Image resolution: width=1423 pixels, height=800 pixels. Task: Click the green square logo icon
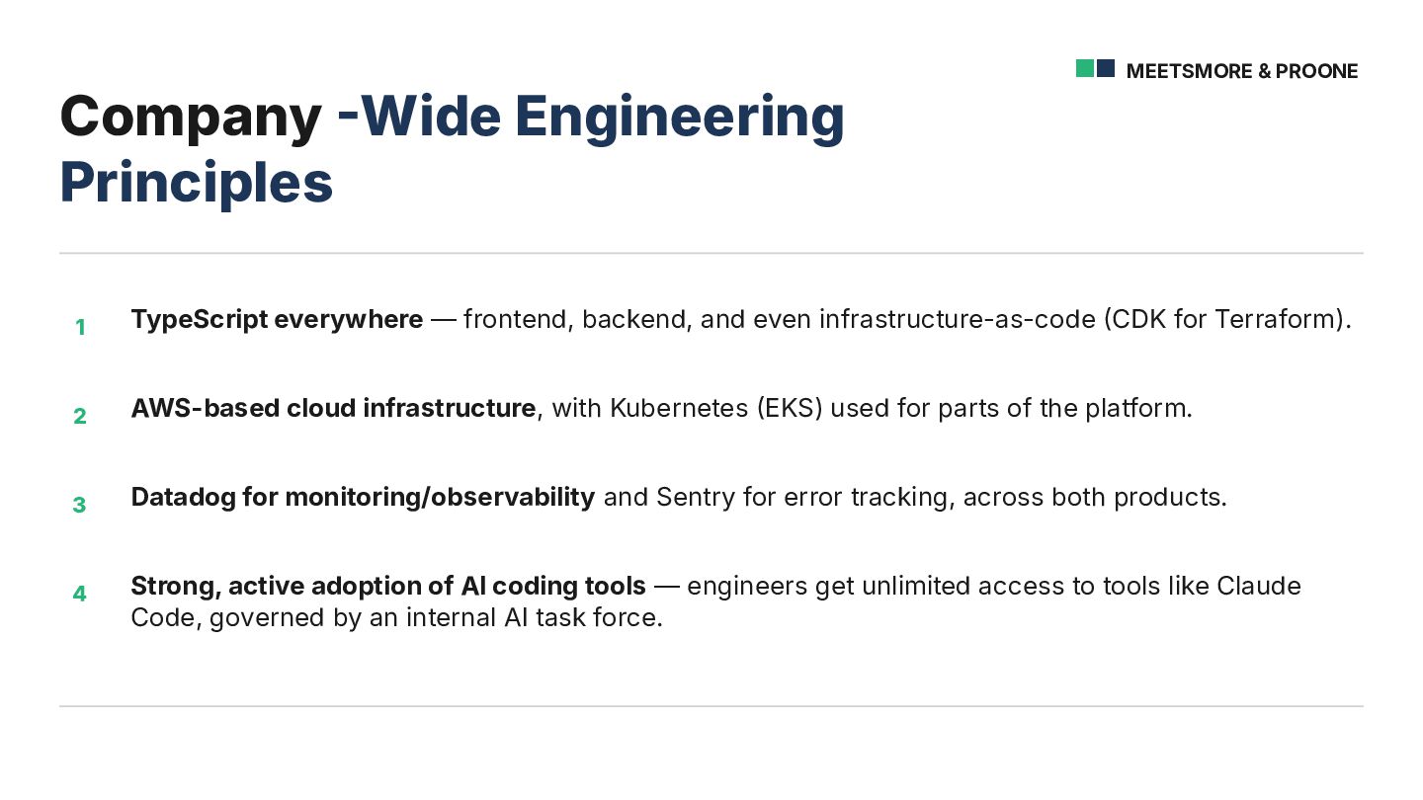tap(1085, 68)
